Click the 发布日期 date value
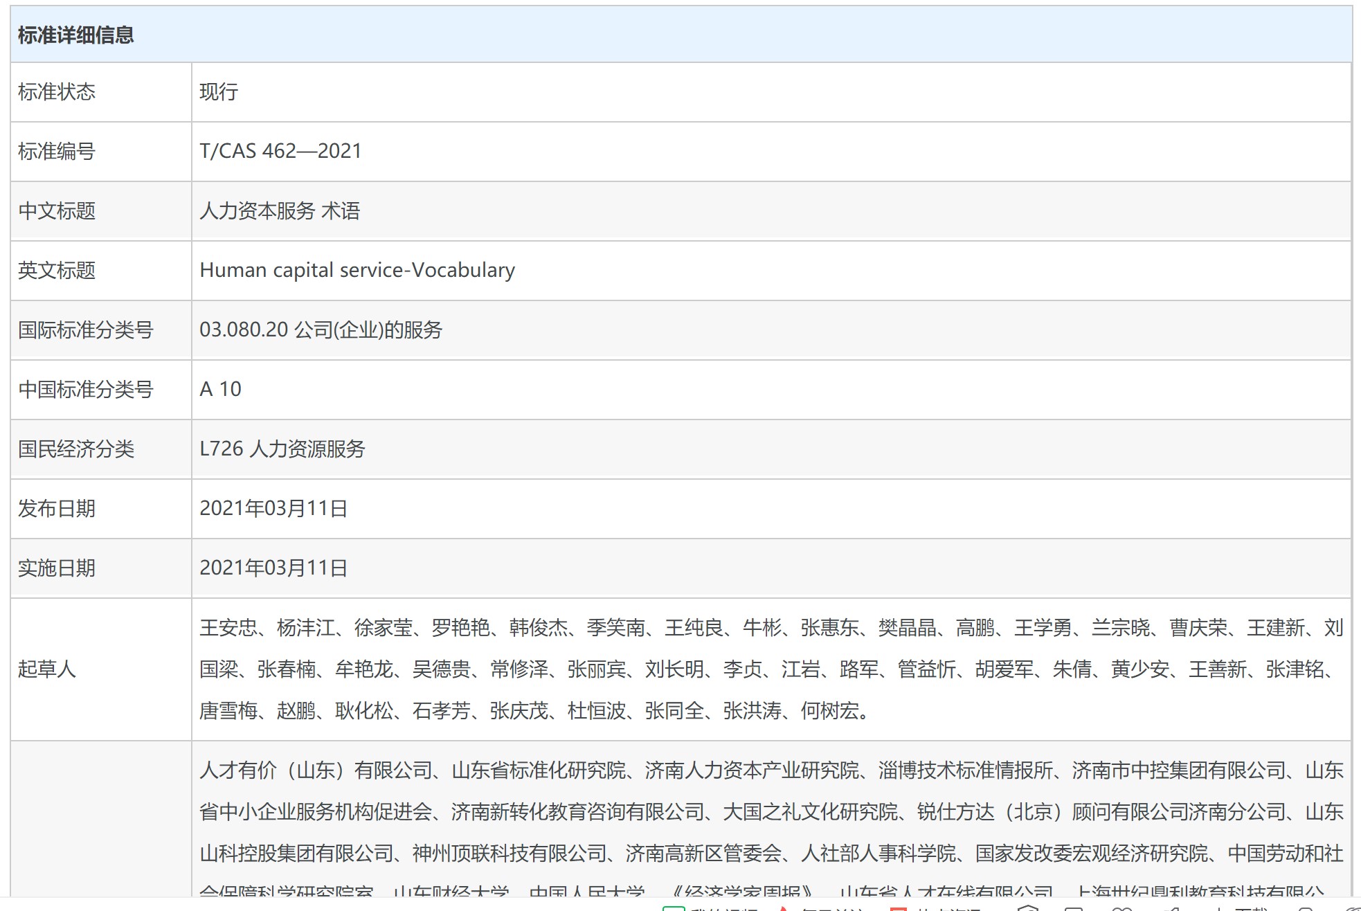1361x911 pixels. [273, 508]
